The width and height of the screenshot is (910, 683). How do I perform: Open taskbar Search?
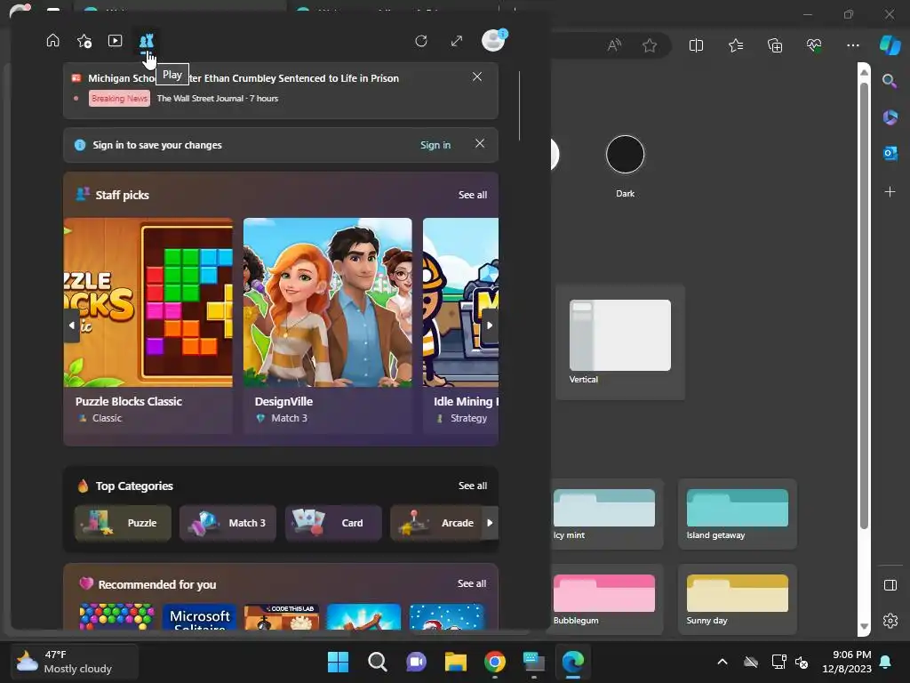point(377,662)
